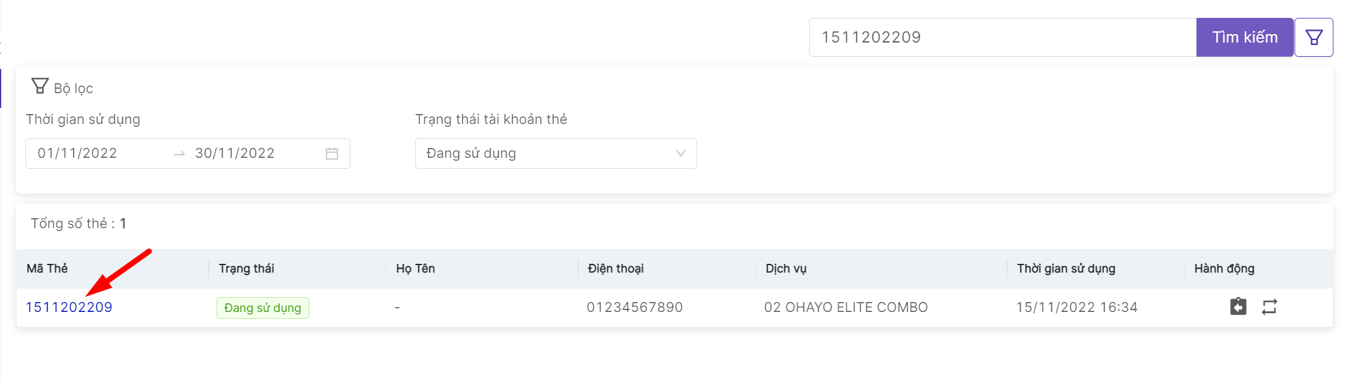
Task: Open card code link 1511202209
Action: point(69,307)
